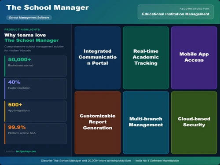Click the 'Comprehensive school management solution' description

pyautogui.click(x=34, y=48)
